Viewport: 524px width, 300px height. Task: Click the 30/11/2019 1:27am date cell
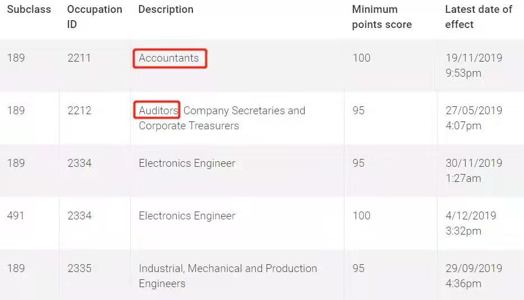(474, 170)
